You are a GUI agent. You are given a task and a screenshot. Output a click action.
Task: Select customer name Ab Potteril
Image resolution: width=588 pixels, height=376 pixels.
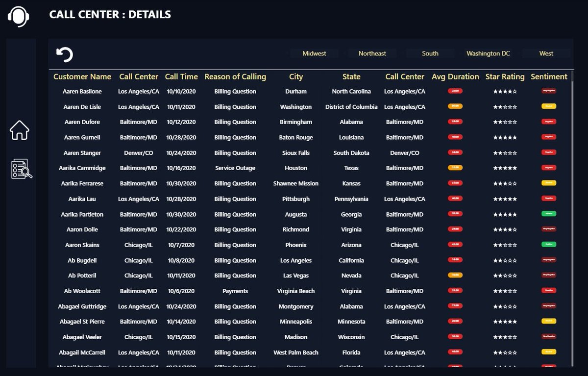click(x=82, y=276)
